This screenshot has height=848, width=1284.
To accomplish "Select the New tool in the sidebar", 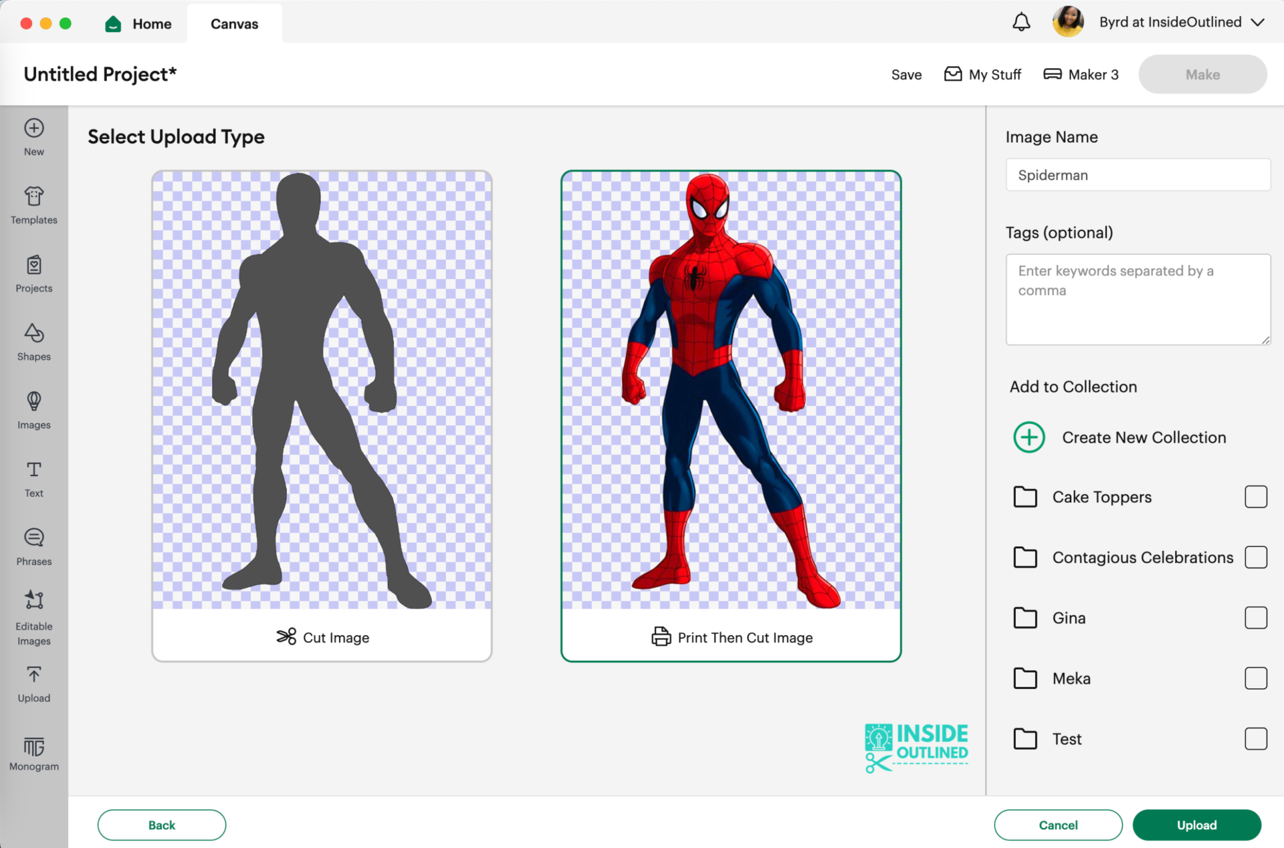I will [33, 136].
